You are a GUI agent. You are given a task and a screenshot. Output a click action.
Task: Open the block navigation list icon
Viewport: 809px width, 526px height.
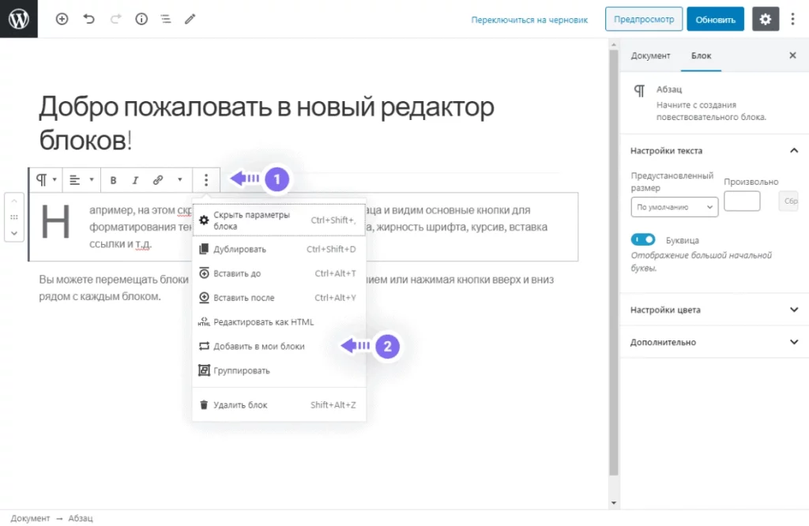165,19
